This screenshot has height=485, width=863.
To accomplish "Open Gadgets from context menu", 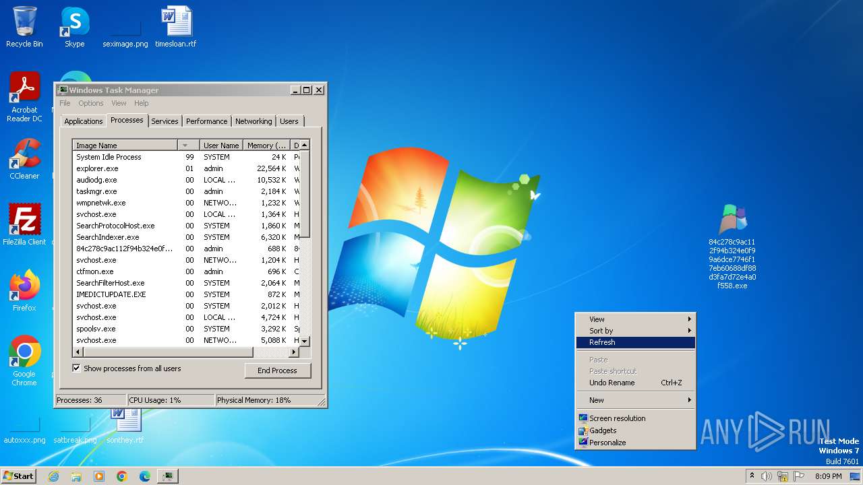I will [635, 430].
